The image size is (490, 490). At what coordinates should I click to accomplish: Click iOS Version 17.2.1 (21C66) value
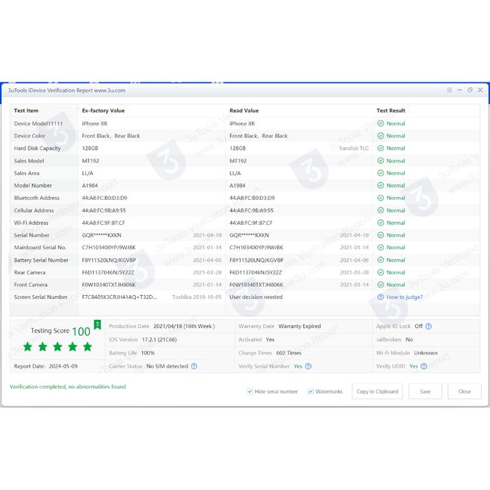(x=159, y=339)
